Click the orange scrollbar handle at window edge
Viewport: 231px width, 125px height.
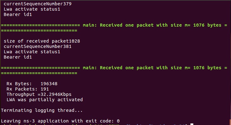pyautogui.click(x=230, y=122)
